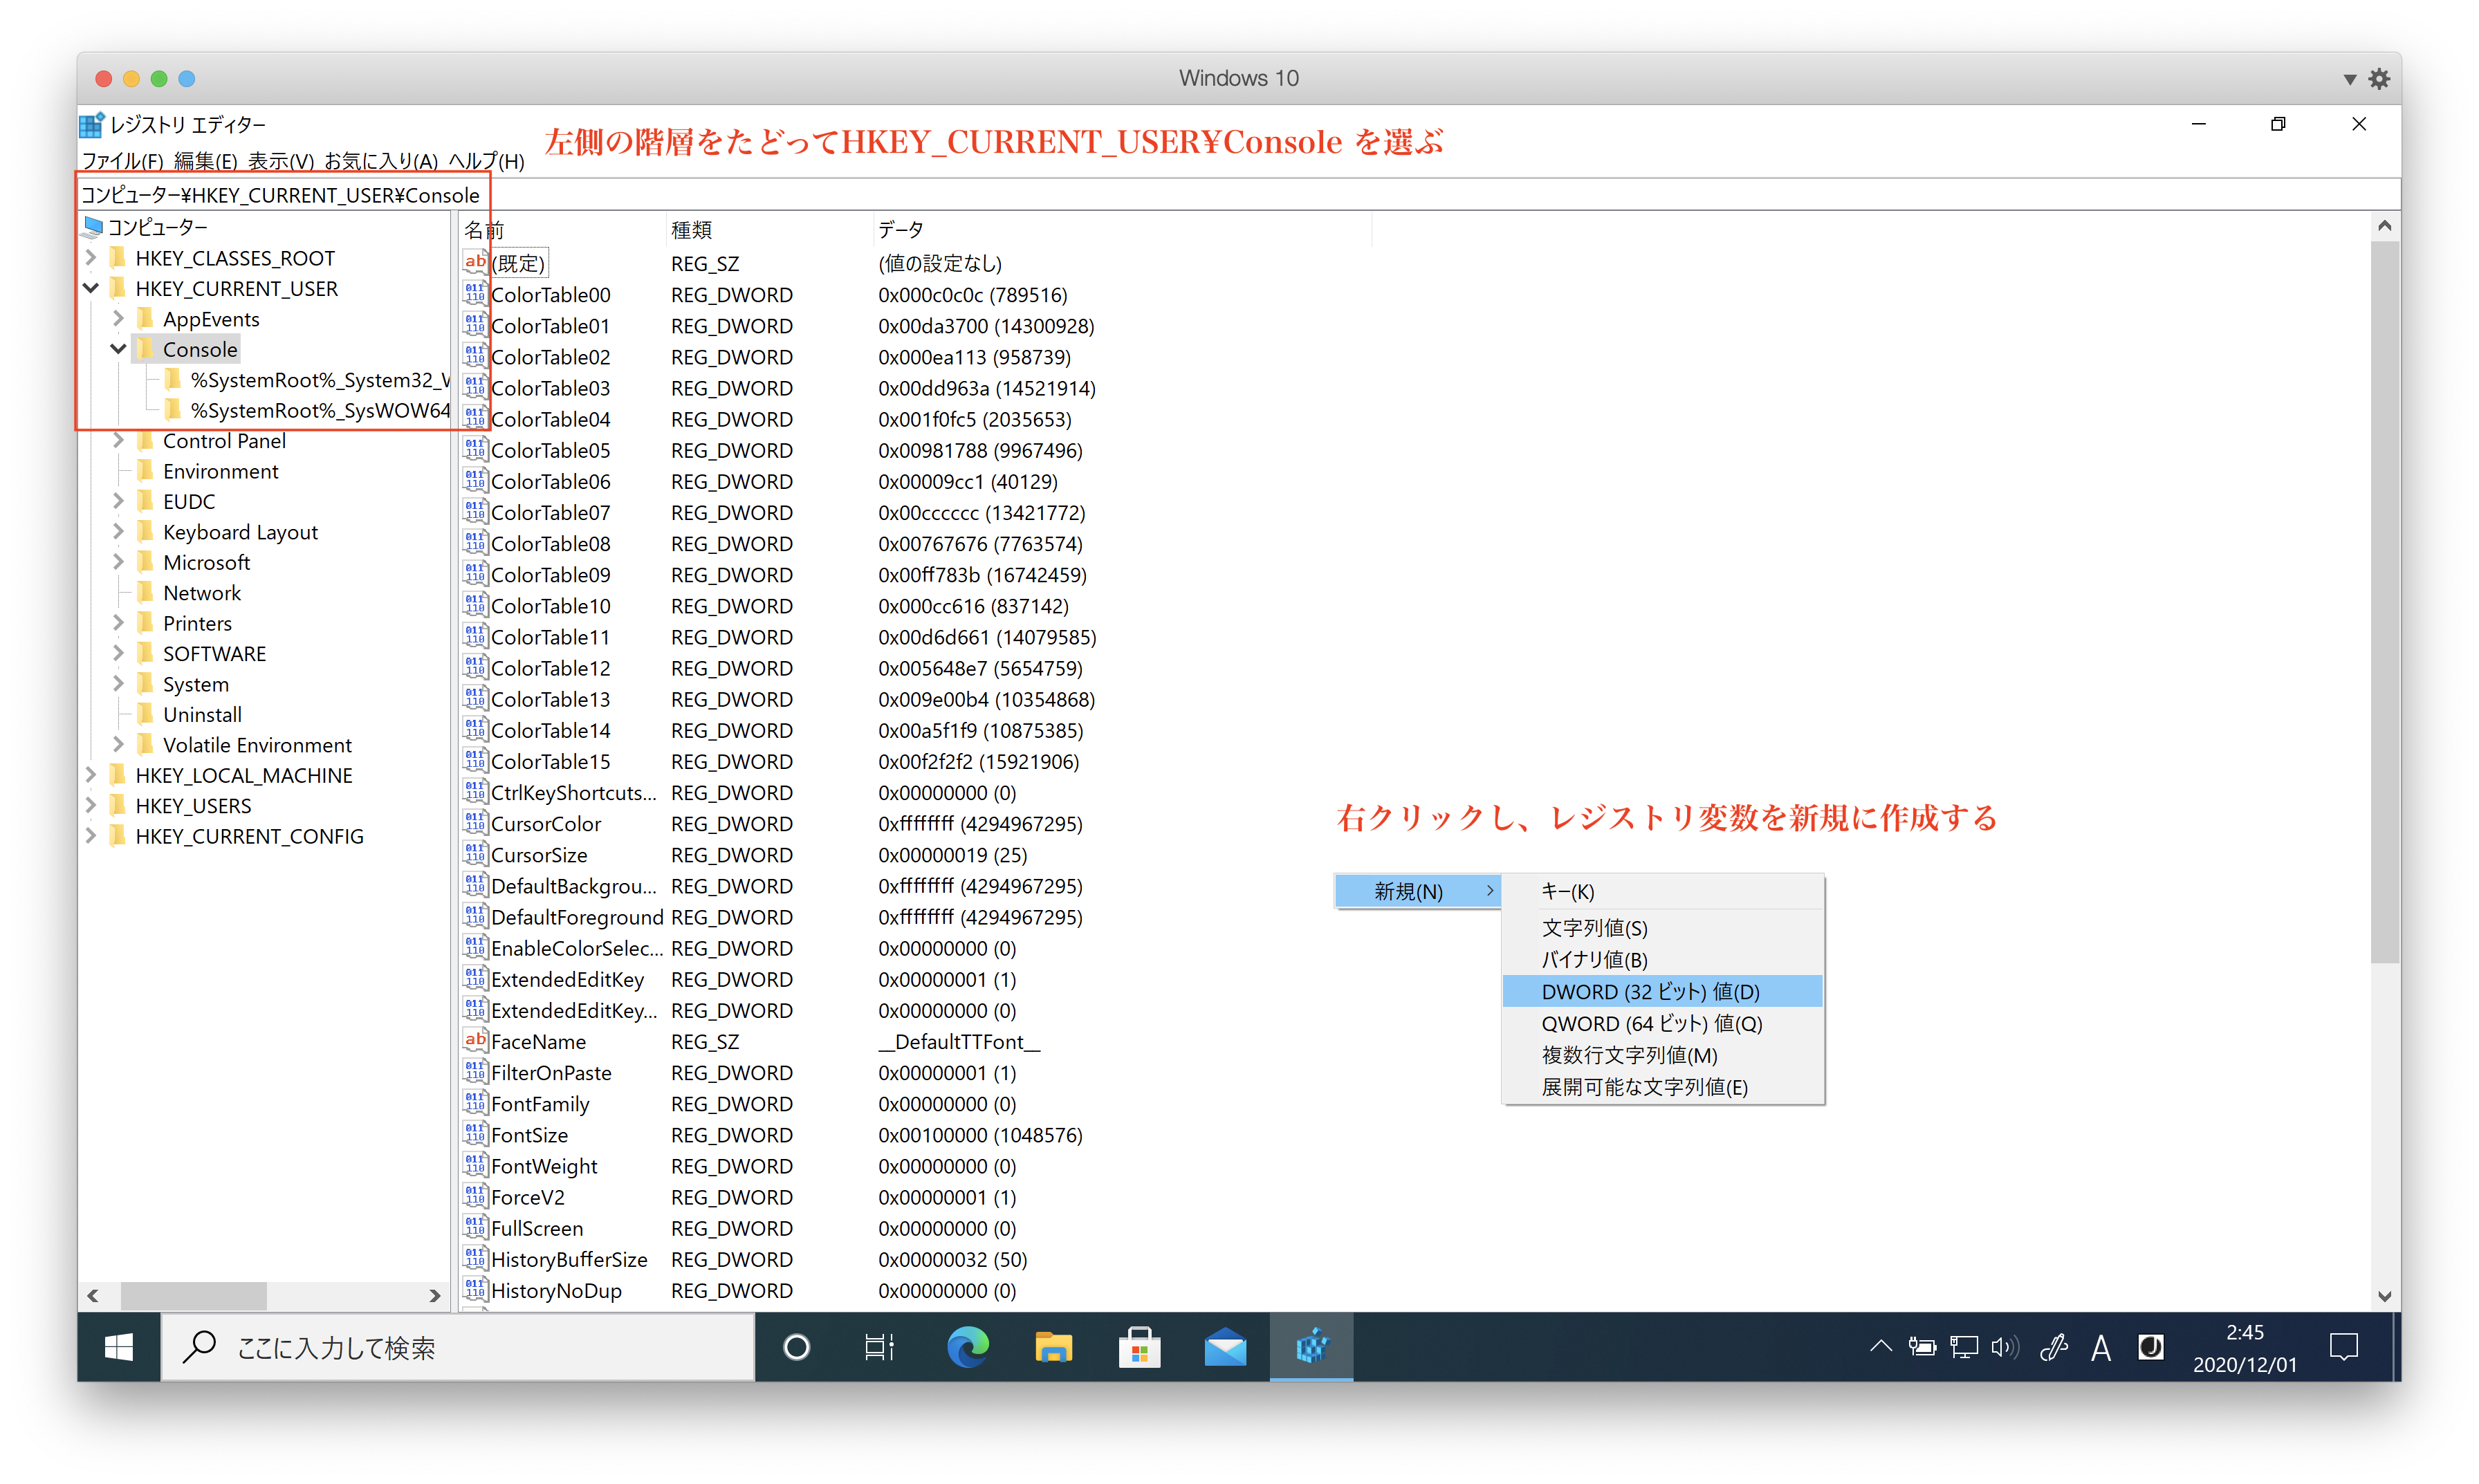
Task: Collapse the Console tree node
Action: [118, 349]
